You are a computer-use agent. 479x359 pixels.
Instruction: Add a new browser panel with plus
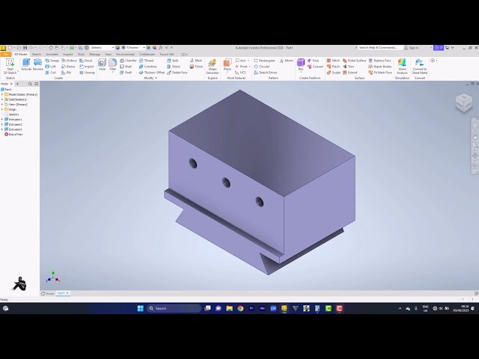17,84
